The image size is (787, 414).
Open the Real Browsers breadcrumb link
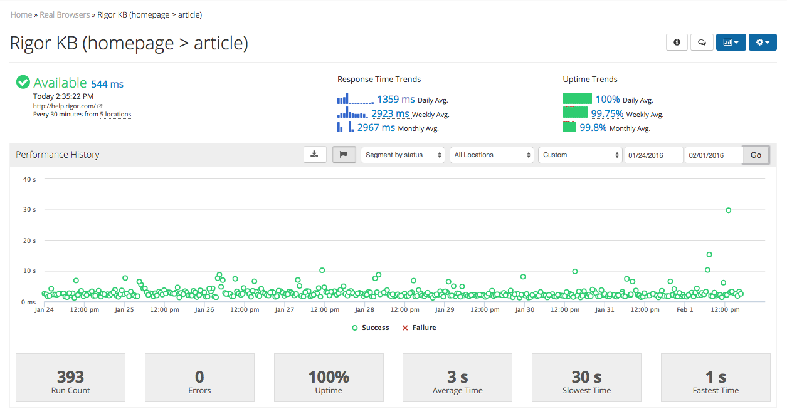65,14
